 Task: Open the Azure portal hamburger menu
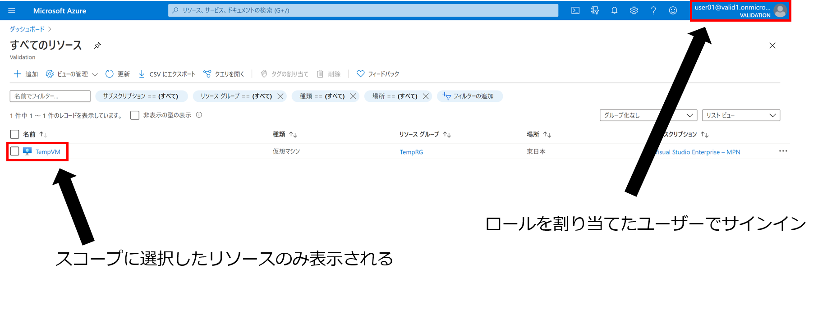(12, 10)
